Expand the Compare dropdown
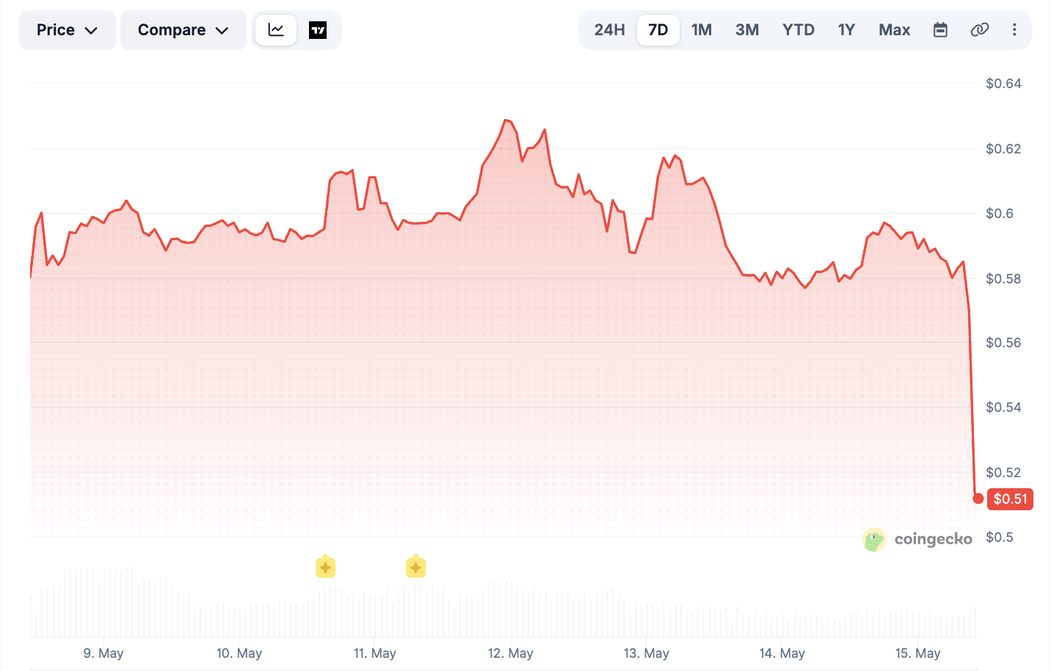The image size is (1051, 671). pyautogui.click(x=183, y=30)
